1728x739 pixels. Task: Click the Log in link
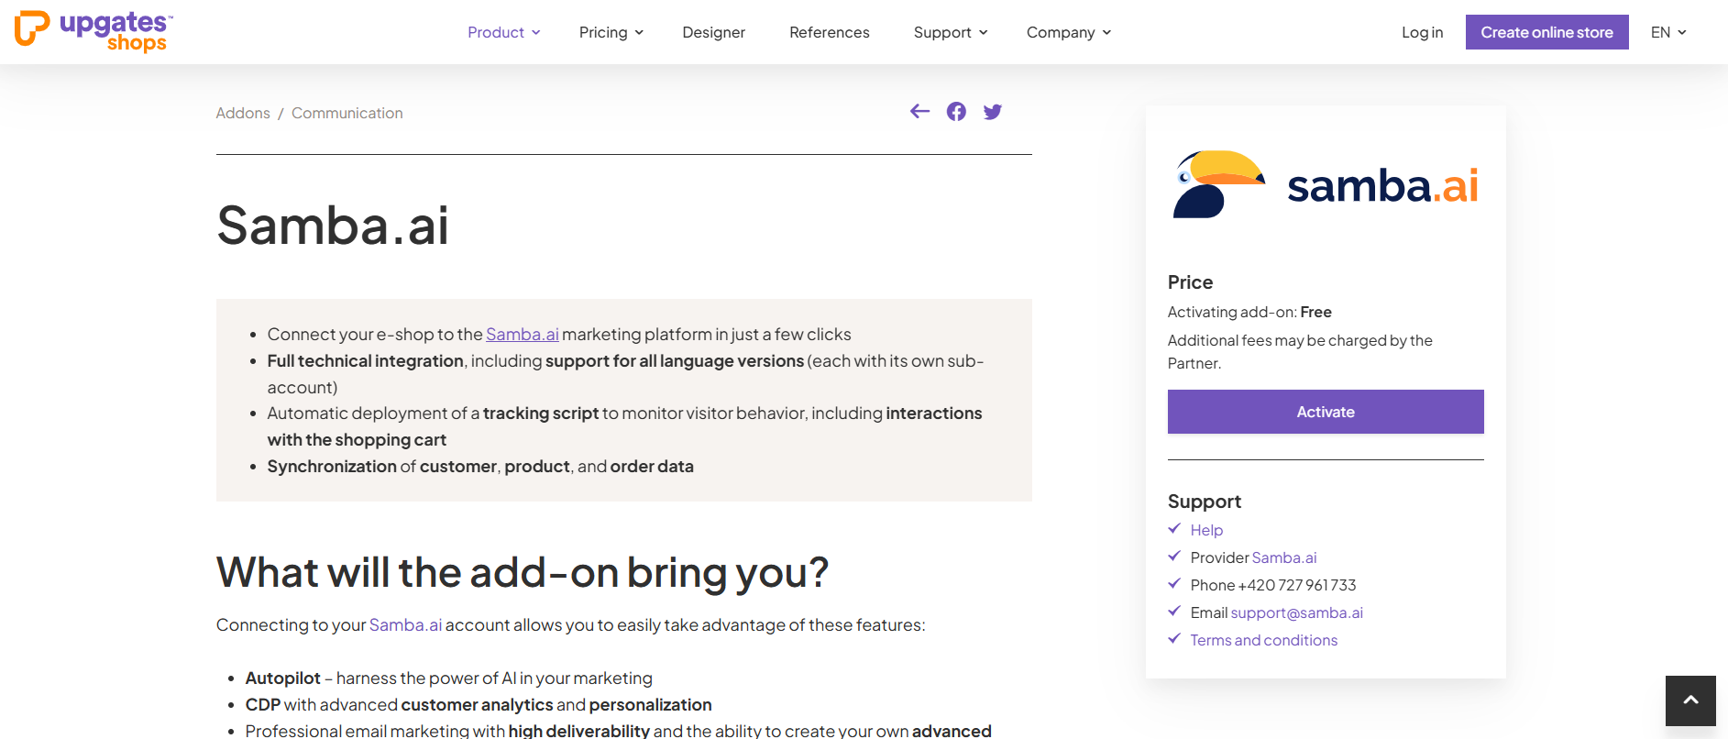click(x=1422, y=32)
